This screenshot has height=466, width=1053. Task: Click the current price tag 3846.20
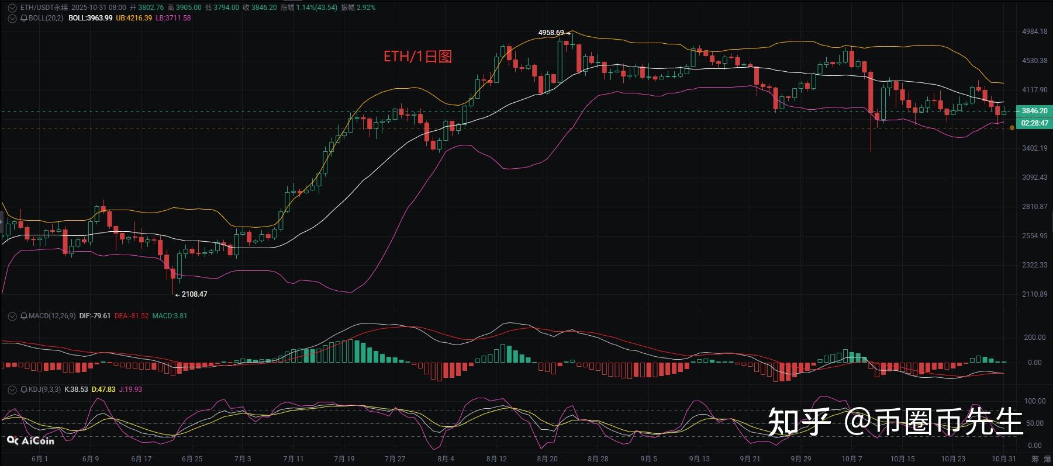(1034, 111)
